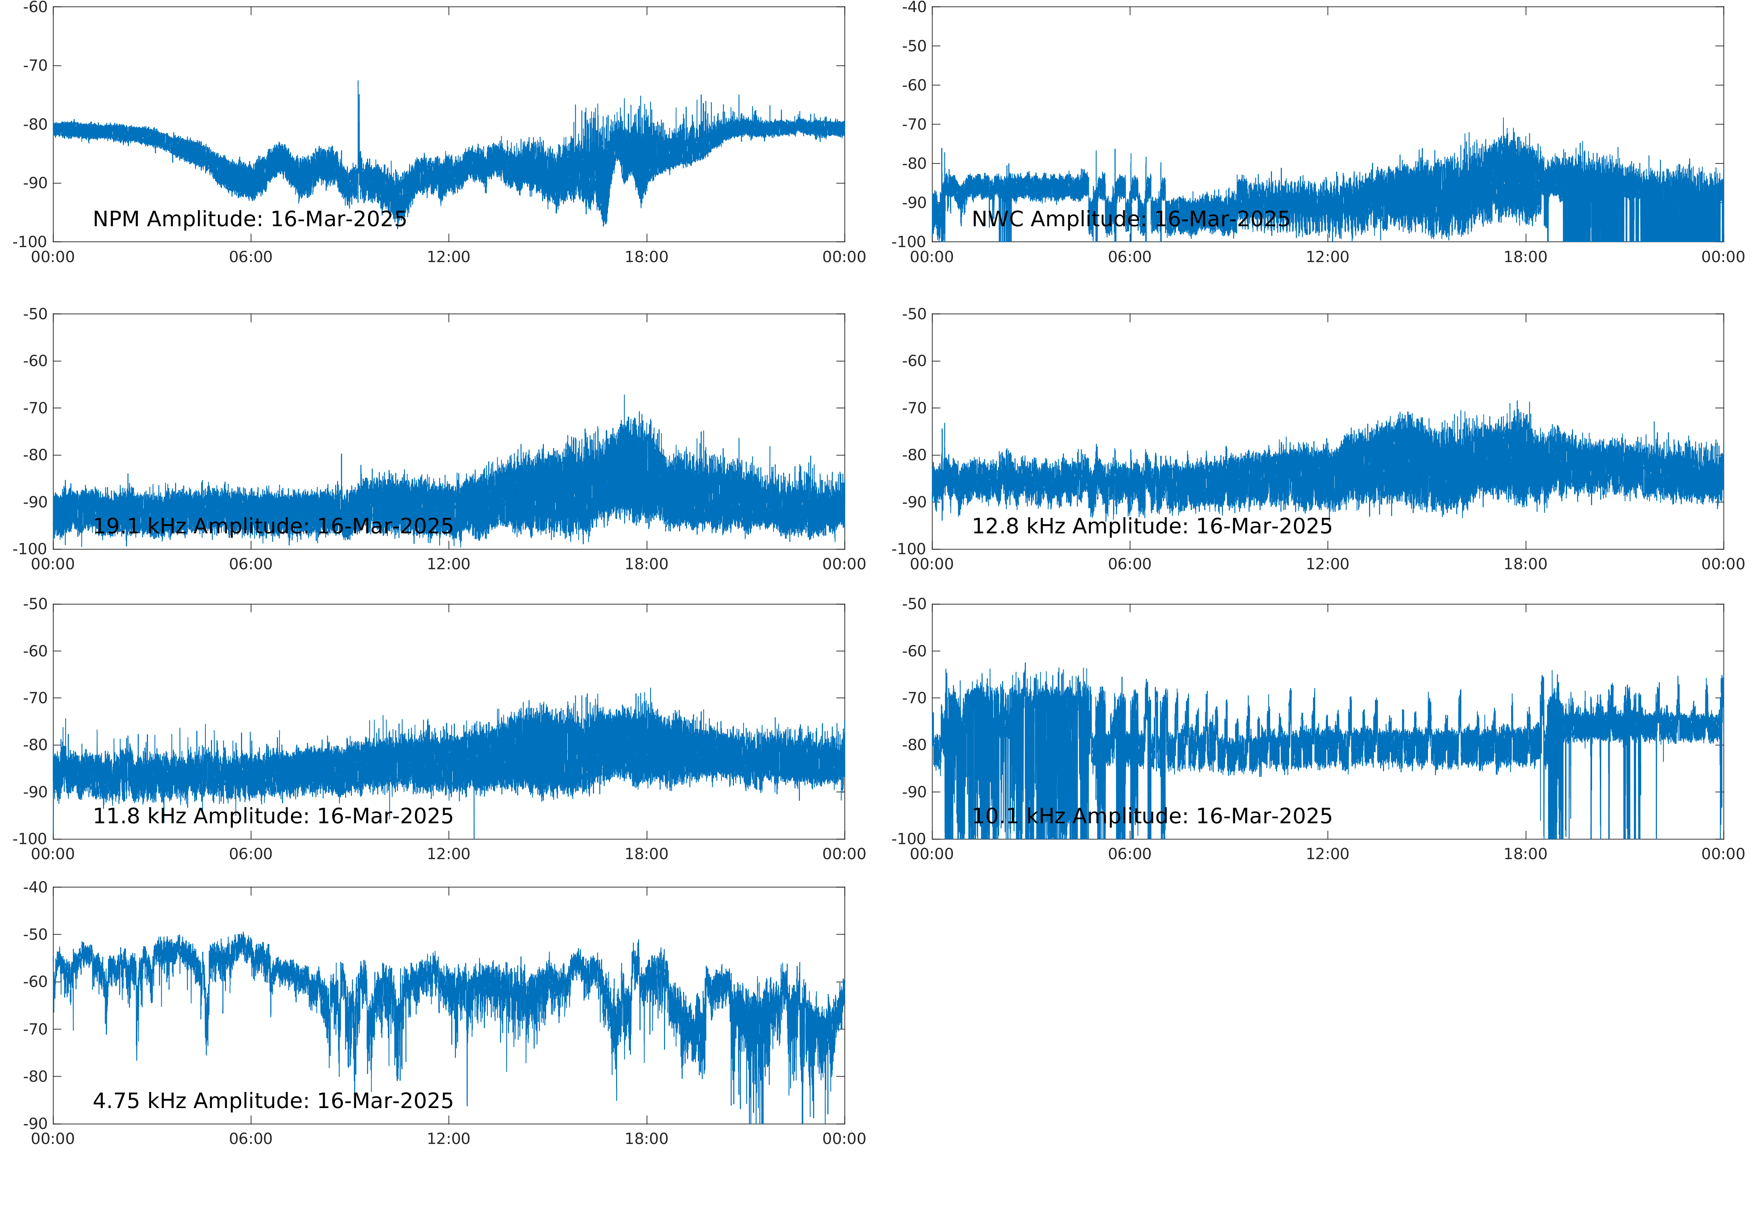
Task: Click 18:00 tick label under 19.1 kHz plot
Action: point(646,564)
